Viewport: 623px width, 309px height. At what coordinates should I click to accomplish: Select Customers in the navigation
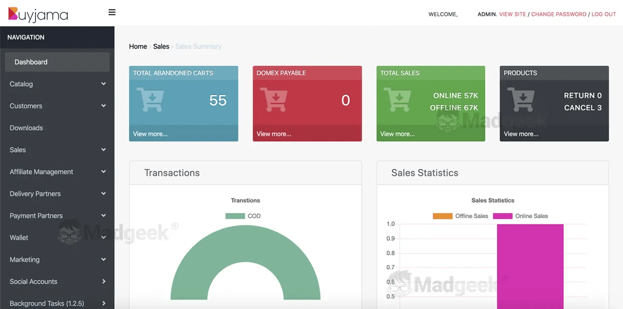coord(26,106)
